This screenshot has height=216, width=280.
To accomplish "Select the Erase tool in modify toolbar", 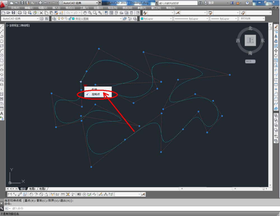I will pyautogui.click(x=276, y=26).
